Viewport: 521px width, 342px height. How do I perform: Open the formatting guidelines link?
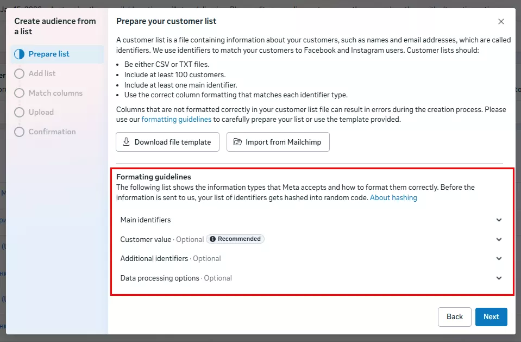tap(176, 120)
